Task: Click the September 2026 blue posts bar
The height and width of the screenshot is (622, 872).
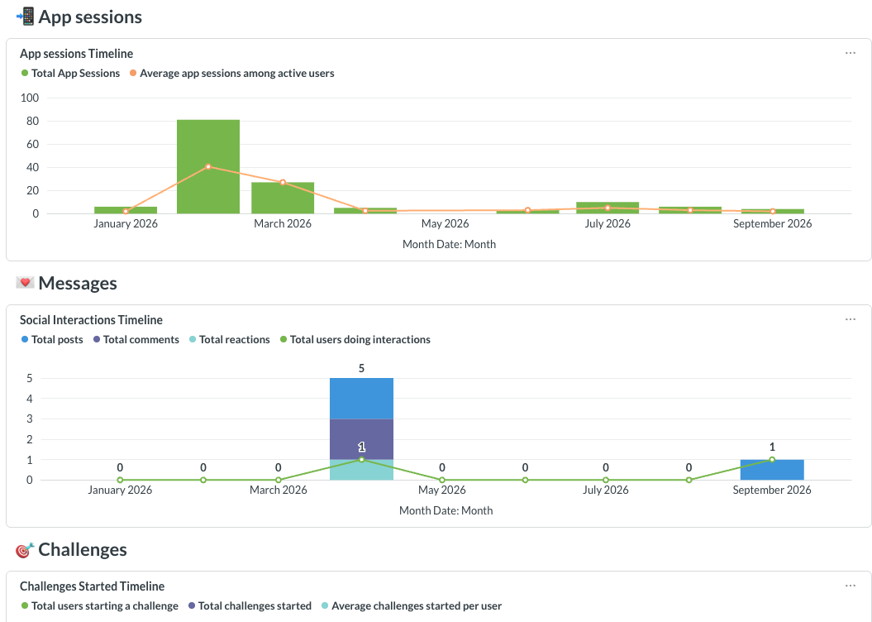Action: [772, 470]
